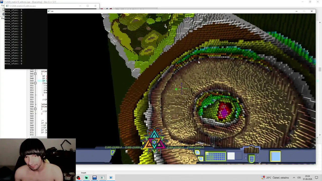Click line number 572 in the code editor
Image resolution: width=322 pixels, height=181 pixels.
pos(32,135)
